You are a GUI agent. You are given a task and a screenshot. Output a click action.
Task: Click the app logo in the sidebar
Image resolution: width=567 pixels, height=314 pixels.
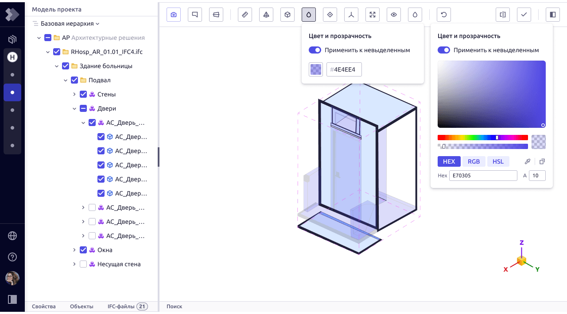coord(12,15)
